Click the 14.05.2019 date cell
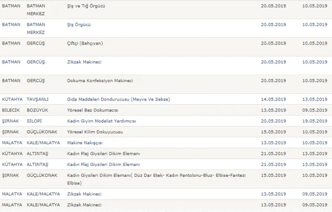Screen dimensions: 332x212 (273, 99)
